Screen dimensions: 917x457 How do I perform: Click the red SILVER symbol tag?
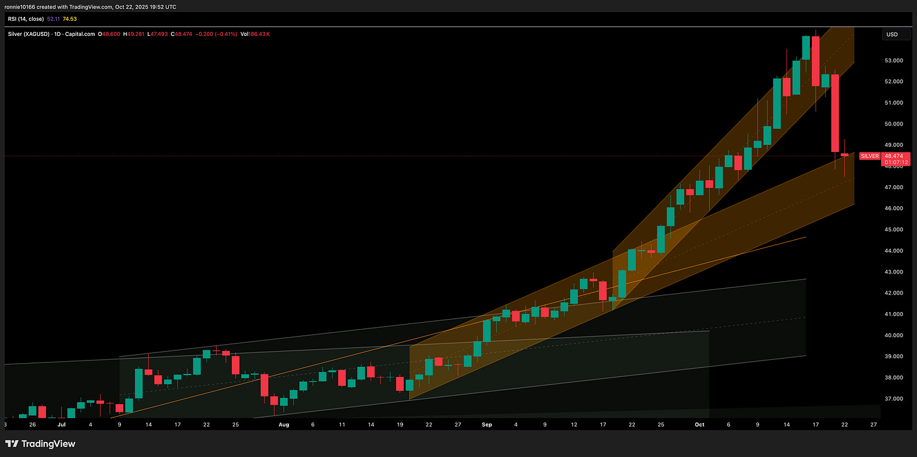[869, 156]
